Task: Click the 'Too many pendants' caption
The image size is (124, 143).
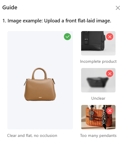Action: [x=98, y=135]
